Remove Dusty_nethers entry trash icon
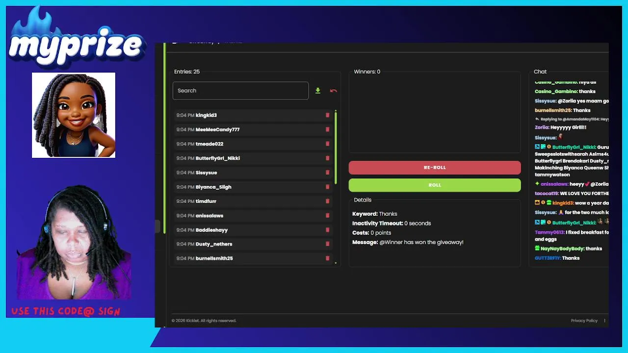Viewport: 628px width, 353px height. pyautogui.click(x=327, y=244)
